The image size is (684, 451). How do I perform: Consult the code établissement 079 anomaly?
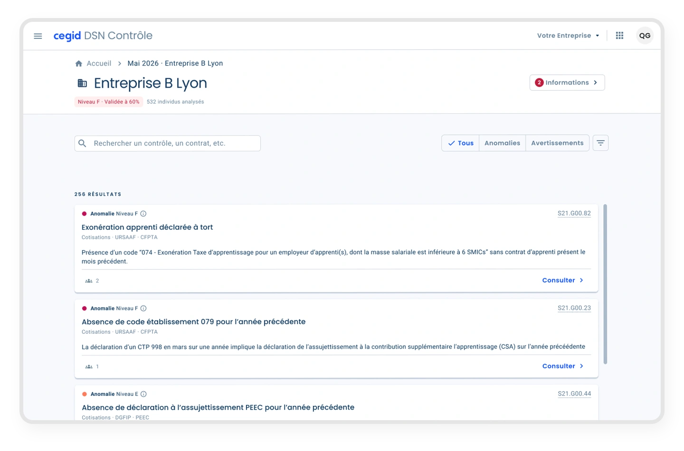[562, 366]
